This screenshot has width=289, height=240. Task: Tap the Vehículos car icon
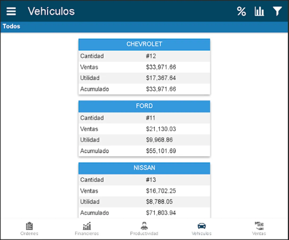pos(202,226)
